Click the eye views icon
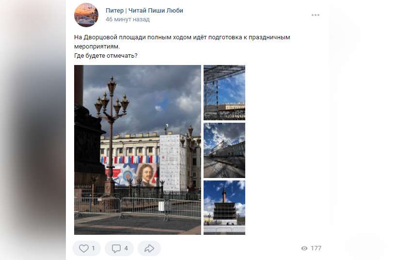The width and height of the screenshot is (395, 260). click(304, 248)
